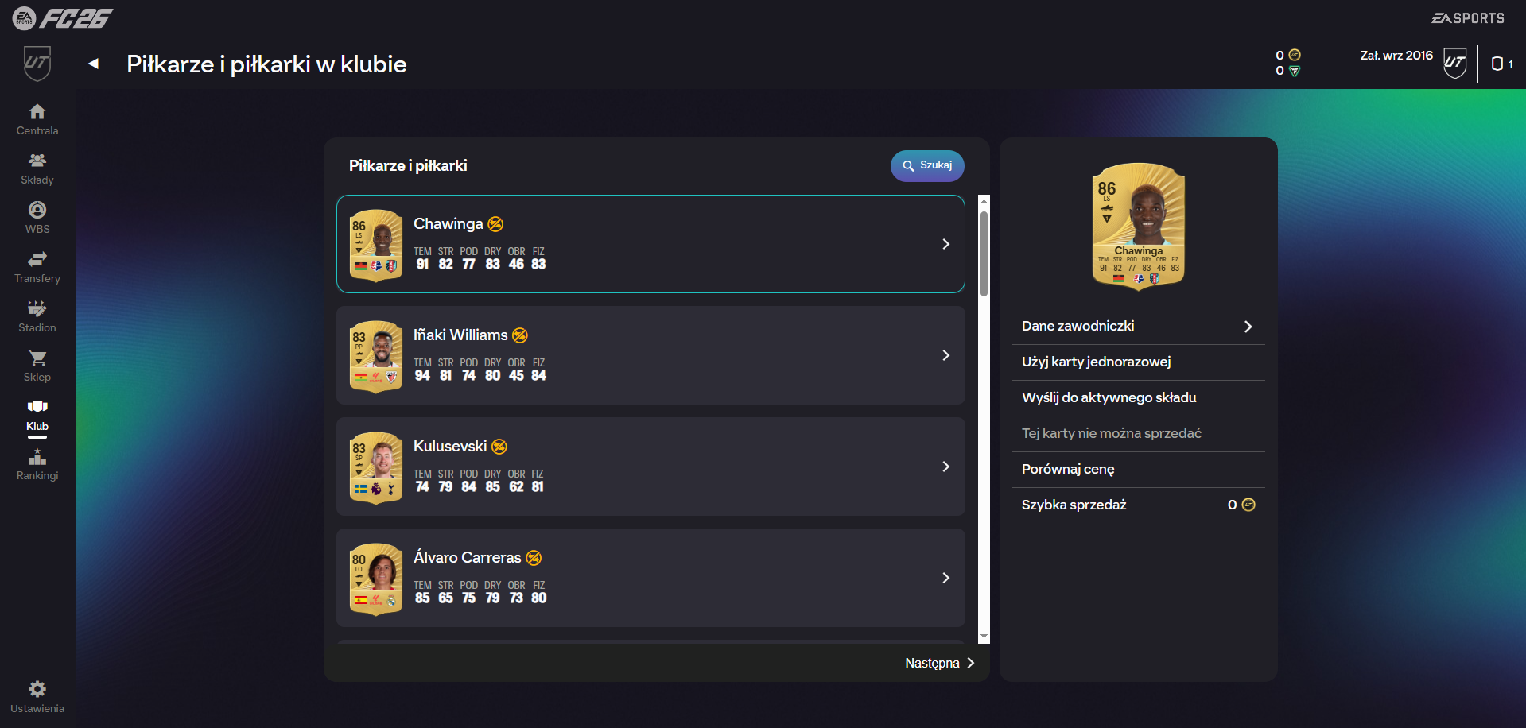
Task: Go to Składy squads section
Action: pos(37,161)
